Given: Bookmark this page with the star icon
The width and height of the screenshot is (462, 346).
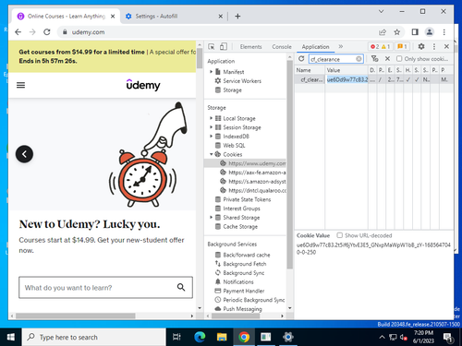Looking at the screenshot, I should point(397,32).
